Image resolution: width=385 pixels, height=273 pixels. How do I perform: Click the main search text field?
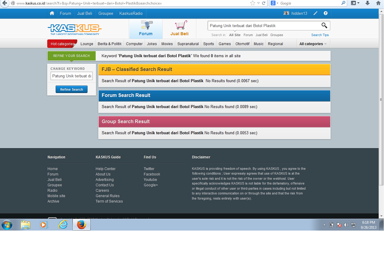pyautogui.click(x=264, y=26)
